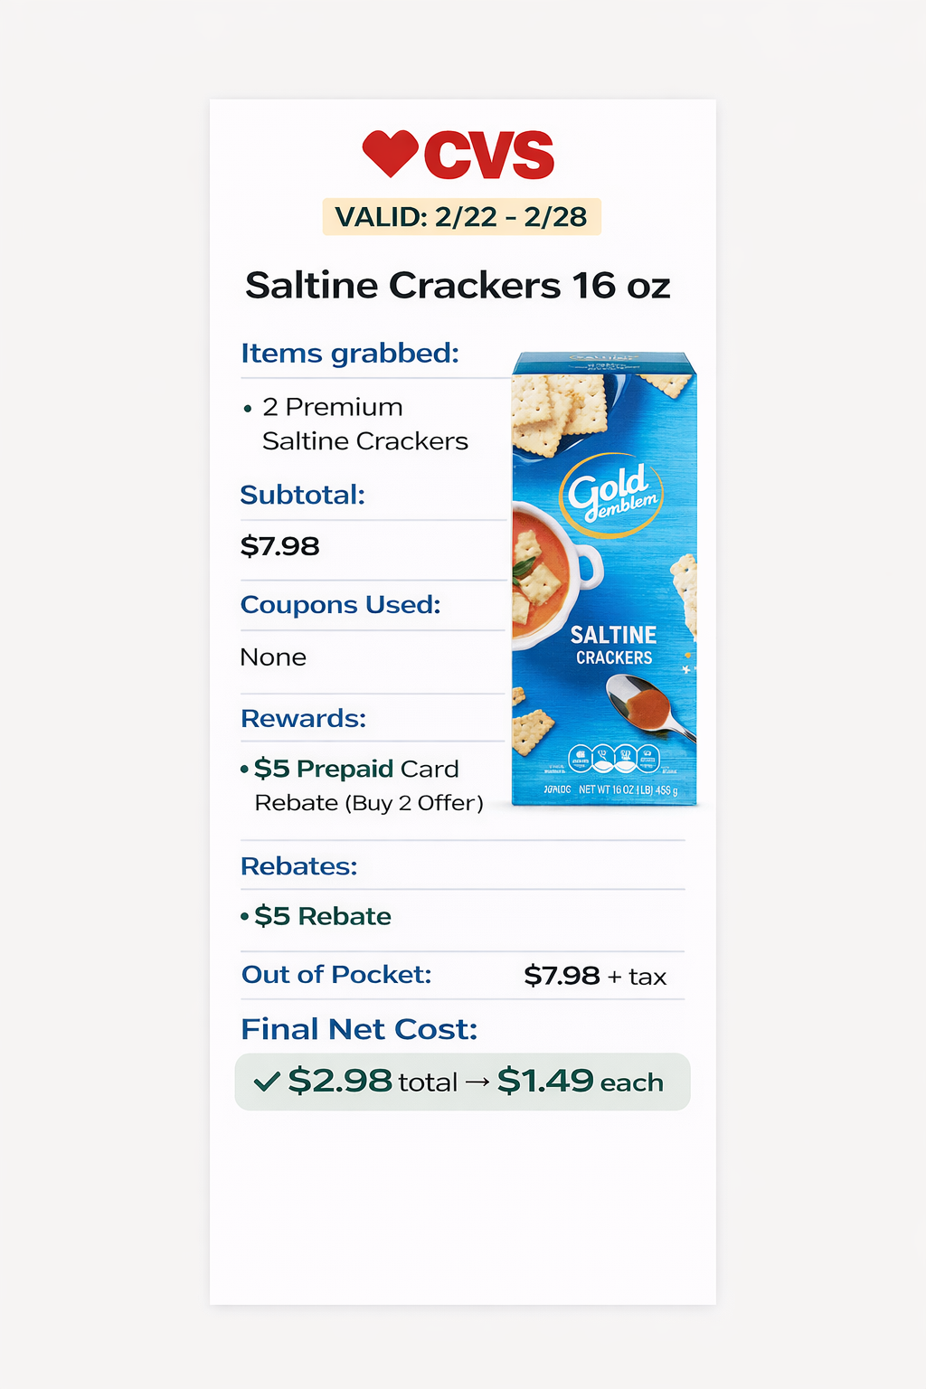Click the Out of Pocket $7.98 amount
Image resolution: width=926 pixels, height=1389 pixels.
[562, 976]
